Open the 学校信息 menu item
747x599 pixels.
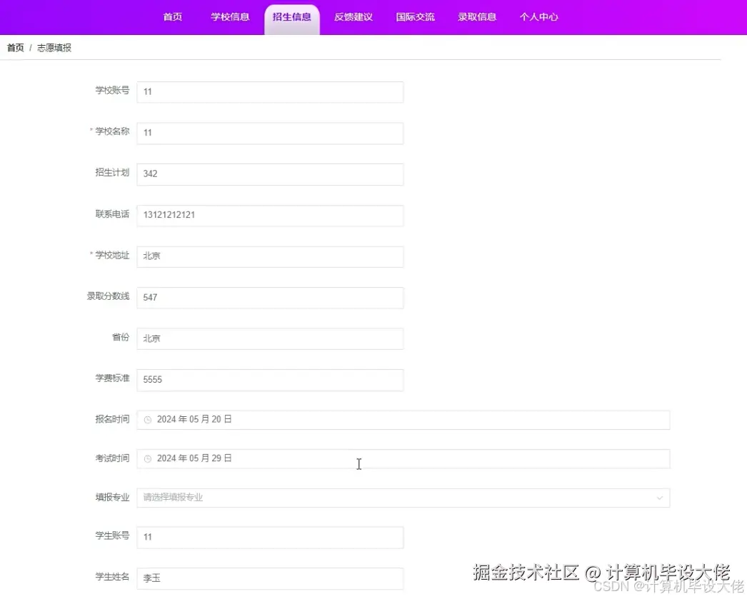point(230,16)
